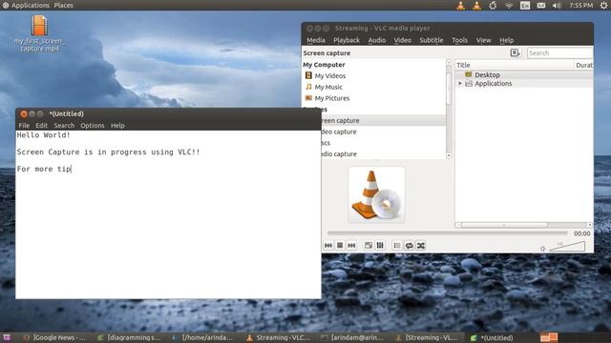611x343 pixels.
Task: Open keyboard layout indicator
Action: pos(525,5)
